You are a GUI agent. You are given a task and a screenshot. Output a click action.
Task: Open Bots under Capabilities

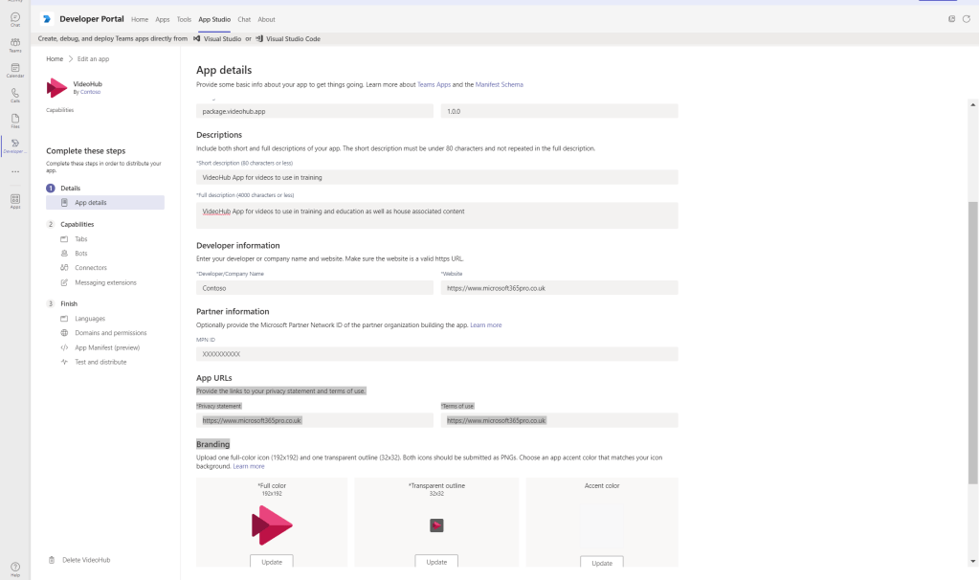click(81, 254)
